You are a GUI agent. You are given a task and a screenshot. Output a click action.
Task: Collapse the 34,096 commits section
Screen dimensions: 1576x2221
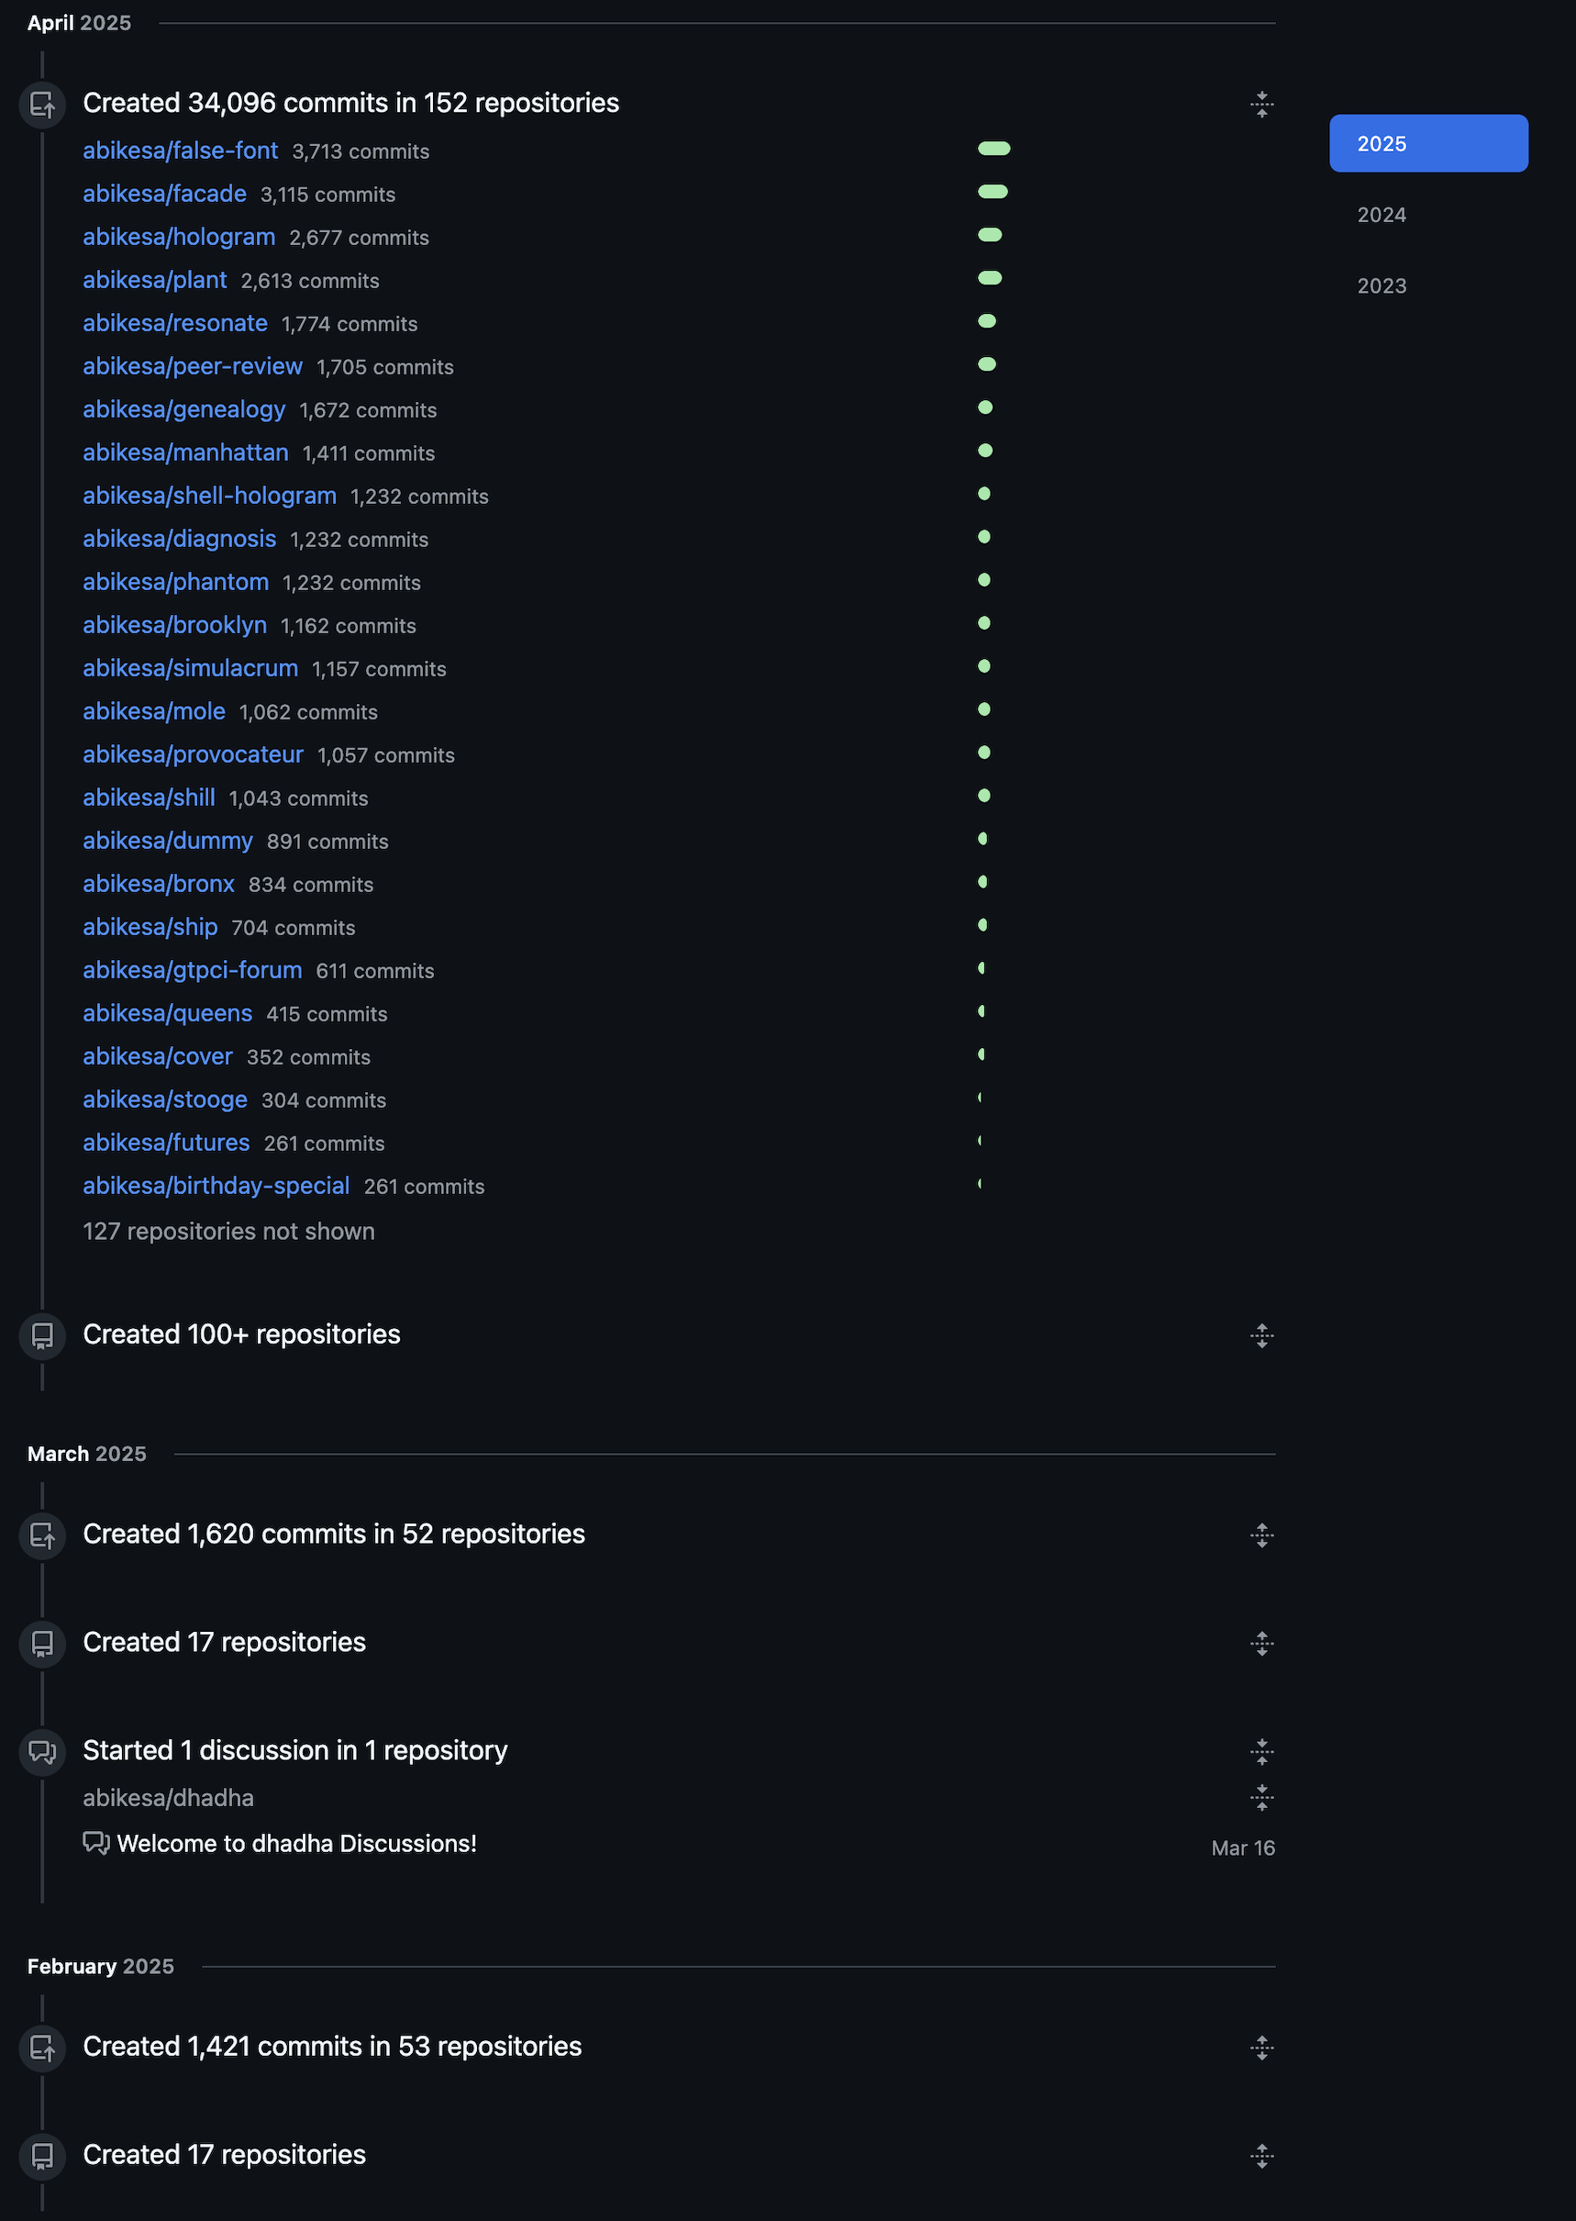[1261, 104]
